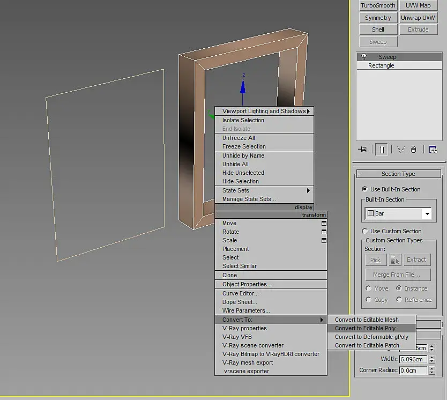Screen dimensions: 447x400
Task: Toggle Show End Result icon
Action: (382, 150)
